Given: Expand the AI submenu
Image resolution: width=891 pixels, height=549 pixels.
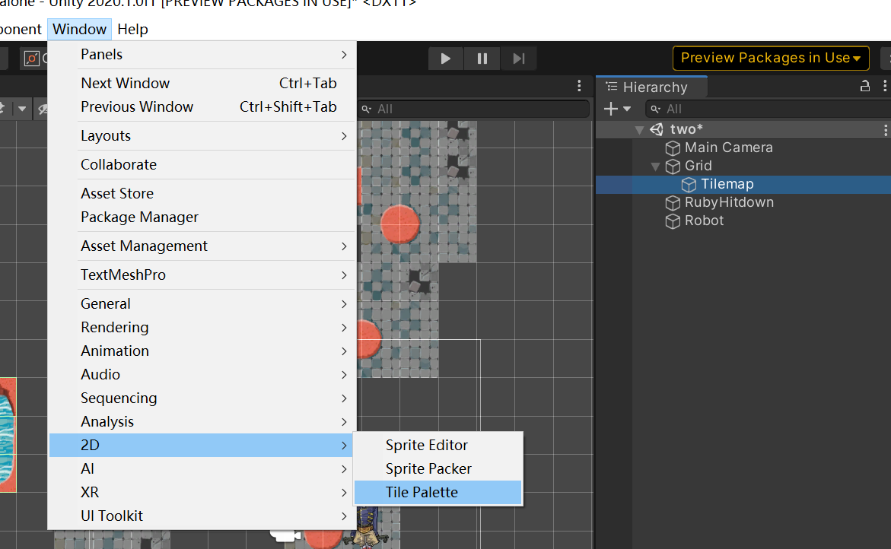Looking at the screenshot, I should click(x=202, y=469).
